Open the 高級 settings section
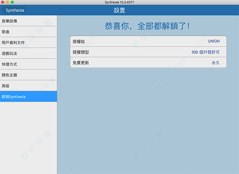The width and height of the screenshot is (239, 174). pos(29,86)
